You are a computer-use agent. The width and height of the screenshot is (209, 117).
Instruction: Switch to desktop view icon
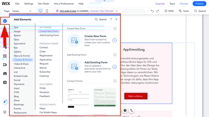40,11
